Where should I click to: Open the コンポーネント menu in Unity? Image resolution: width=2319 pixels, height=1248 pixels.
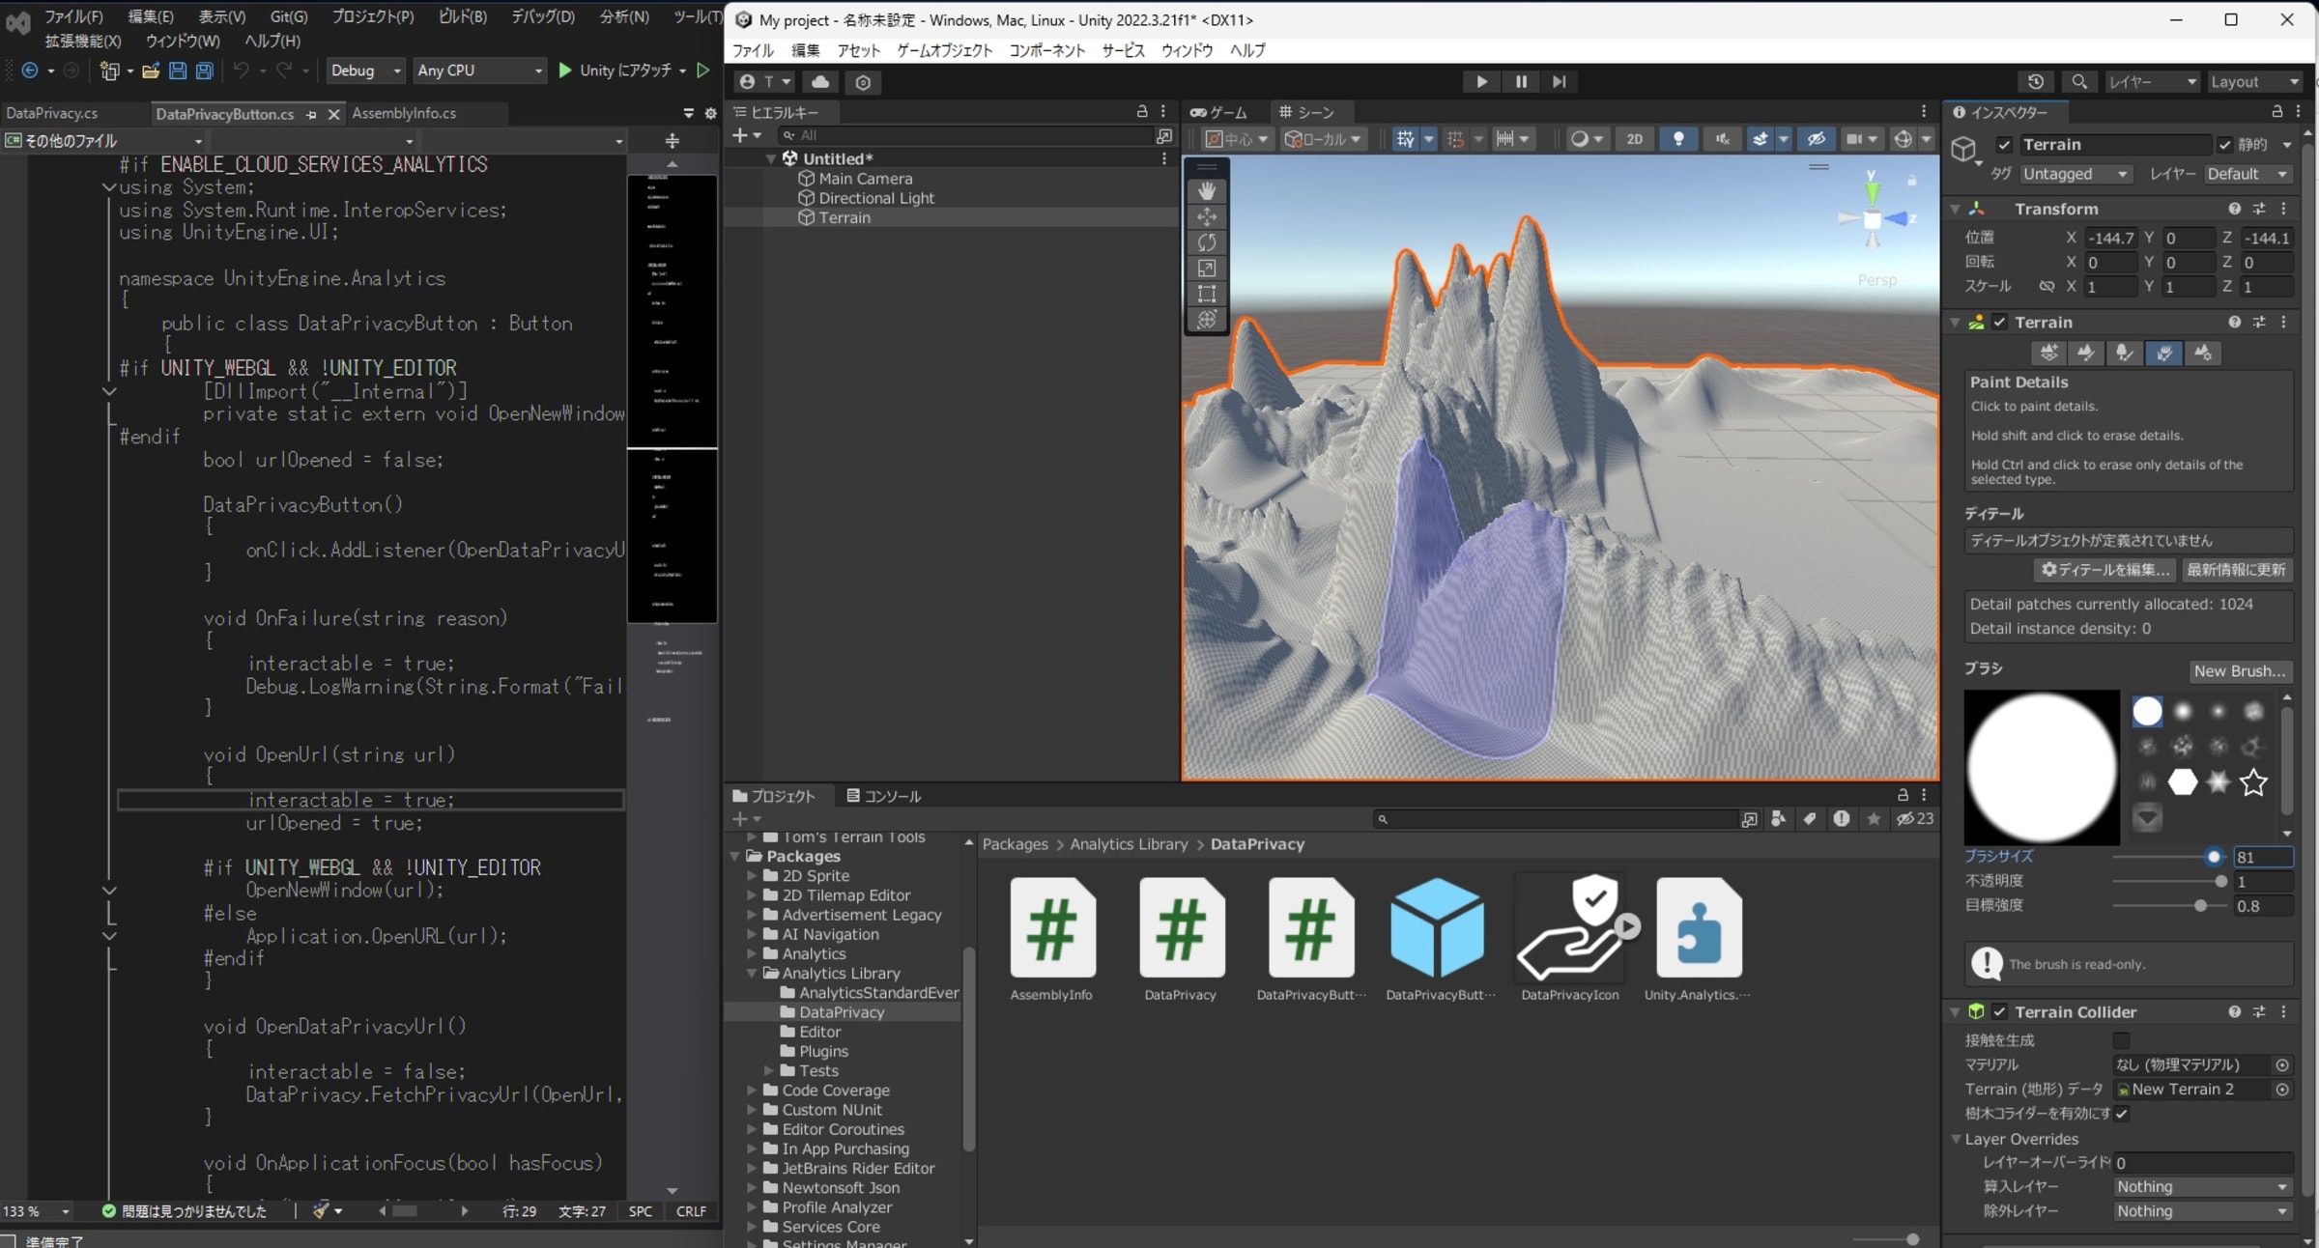click(x=1046, y=50)
